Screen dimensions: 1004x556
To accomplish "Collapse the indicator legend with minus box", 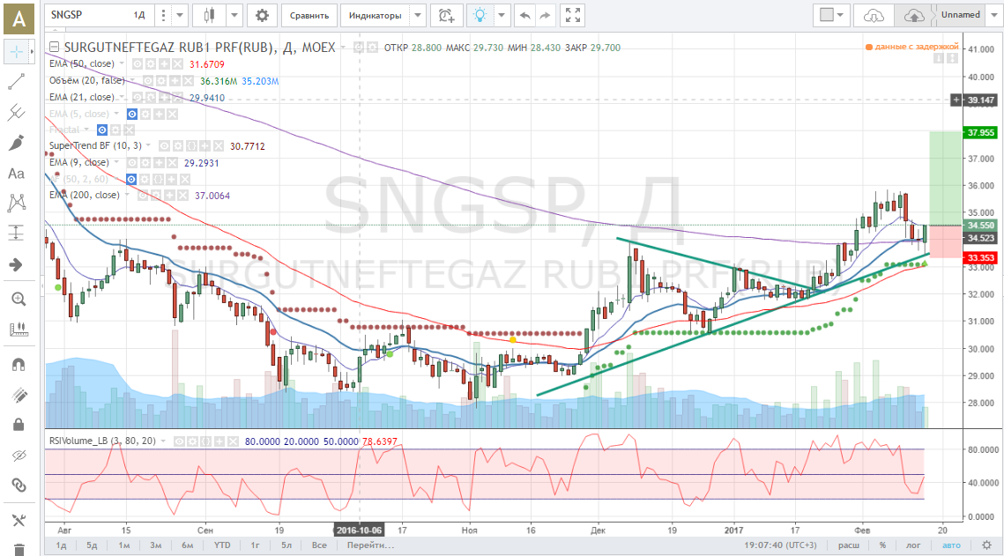I will pyautogui.click(x=54, y=47).
